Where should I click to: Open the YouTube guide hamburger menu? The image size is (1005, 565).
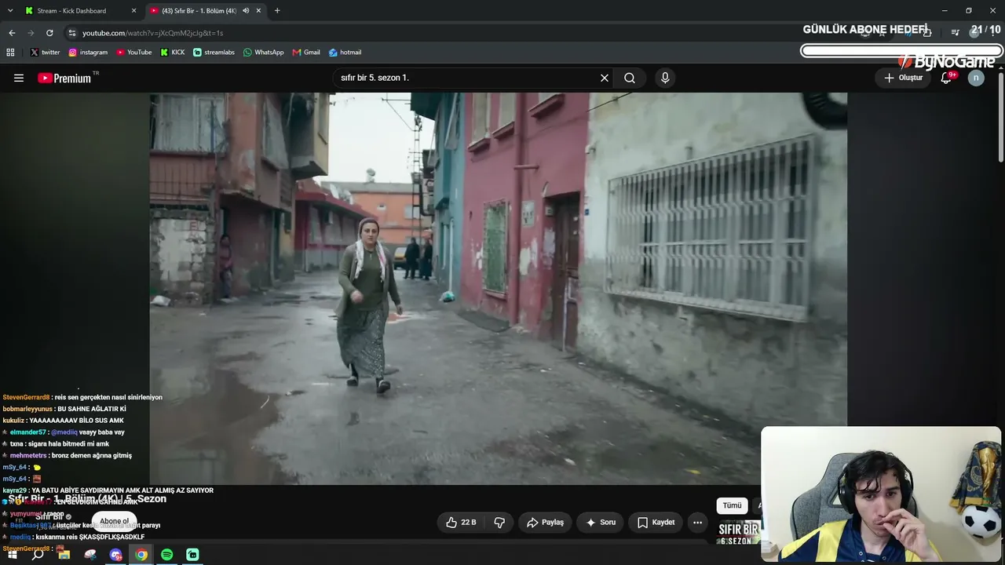[19, 78]
